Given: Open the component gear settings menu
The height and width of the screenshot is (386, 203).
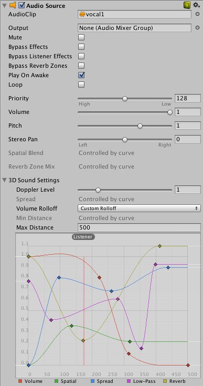Looking at the screenshot, I should click(196, 5).
